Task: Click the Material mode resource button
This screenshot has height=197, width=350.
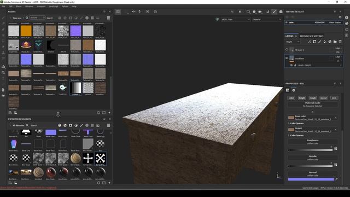Action: pyautogui.click(x=312, y=105)
